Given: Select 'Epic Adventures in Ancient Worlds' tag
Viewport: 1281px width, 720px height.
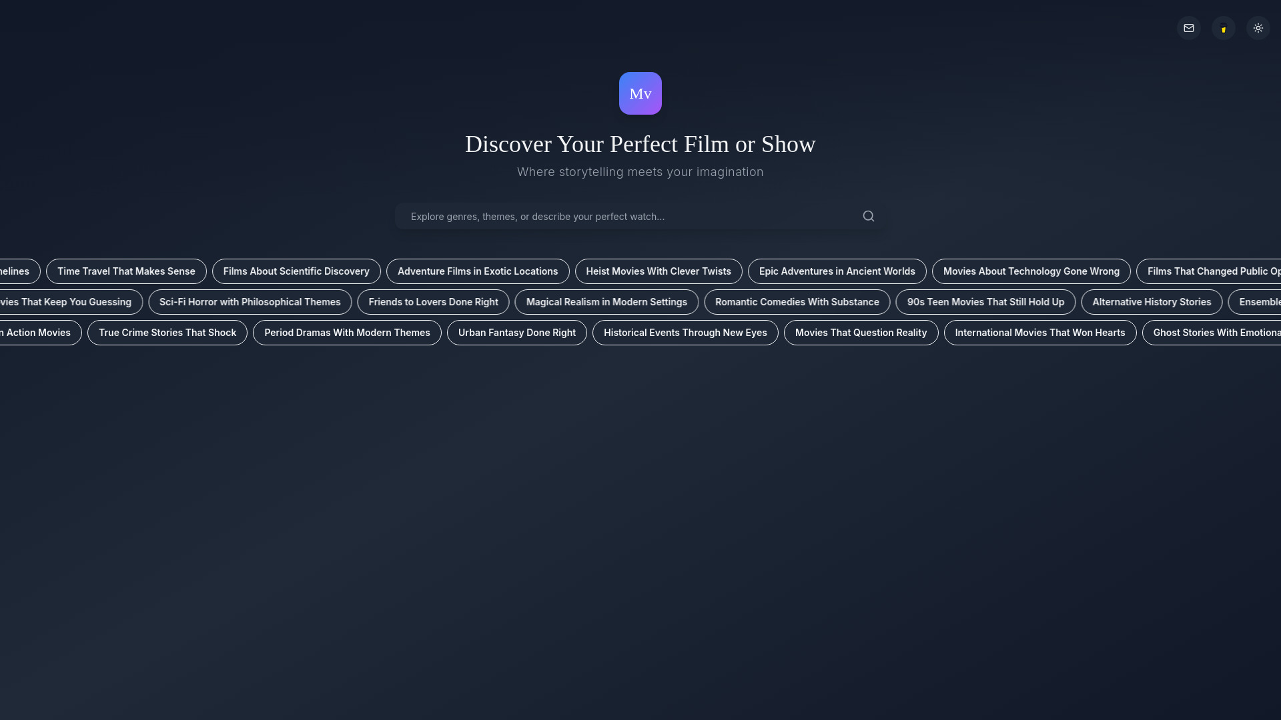Looking at the screenshot, I should [837, 271].
